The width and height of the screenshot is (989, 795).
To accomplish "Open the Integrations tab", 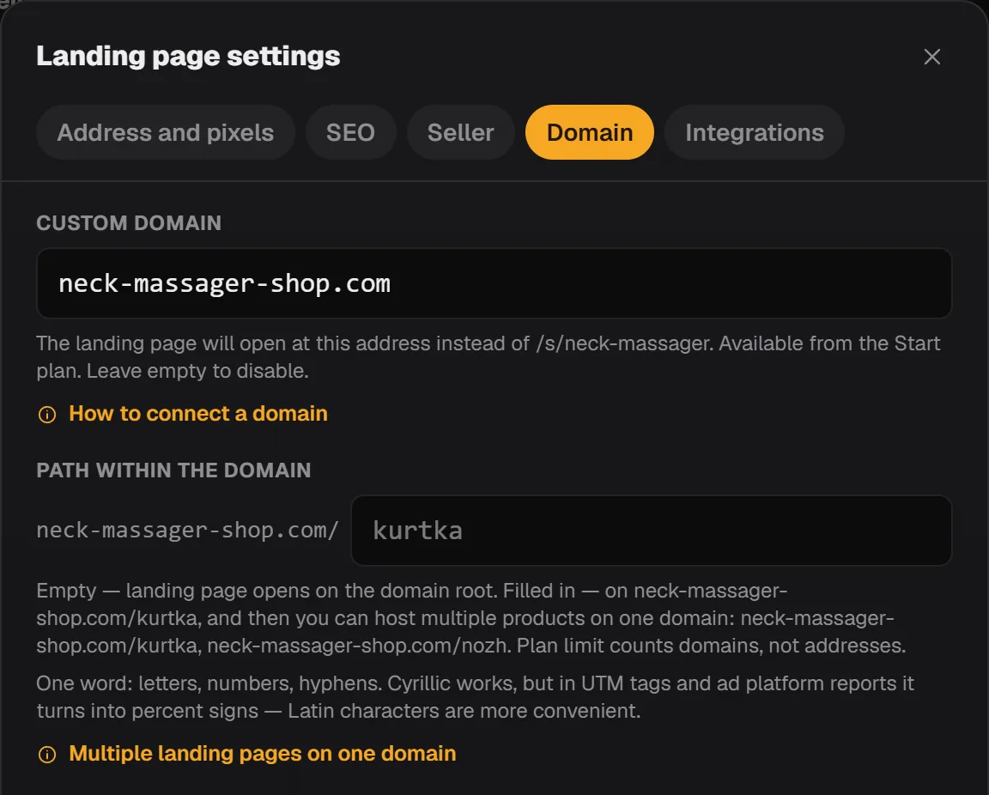I will 755,132.
